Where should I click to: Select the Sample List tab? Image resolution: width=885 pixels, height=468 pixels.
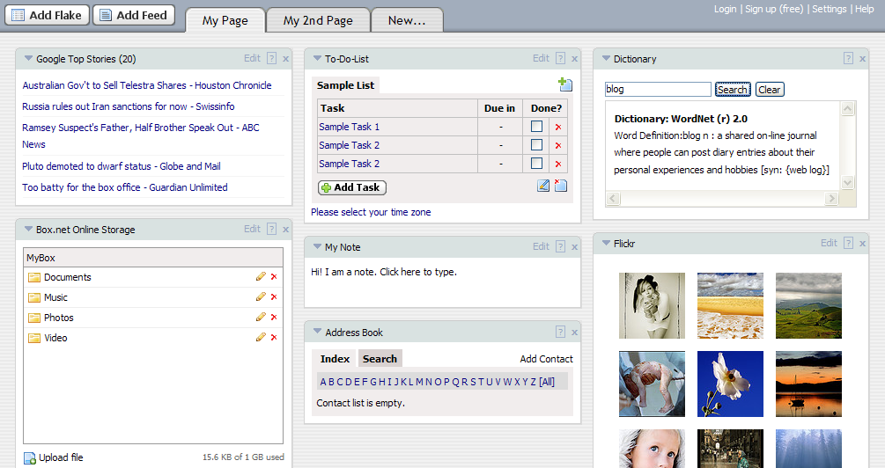tap(345, 85)
